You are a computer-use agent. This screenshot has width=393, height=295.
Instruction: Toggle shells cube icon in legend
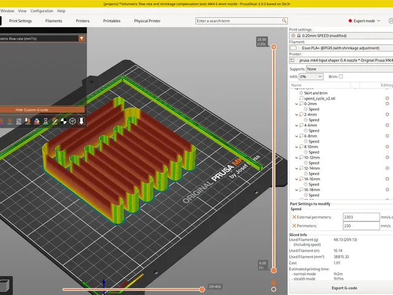point(72,121)
